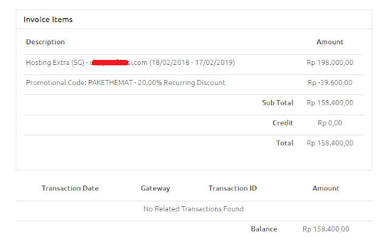389x245 pixels.
Task: Click the Transaction Date column header
Action: [x=70, y=189]
